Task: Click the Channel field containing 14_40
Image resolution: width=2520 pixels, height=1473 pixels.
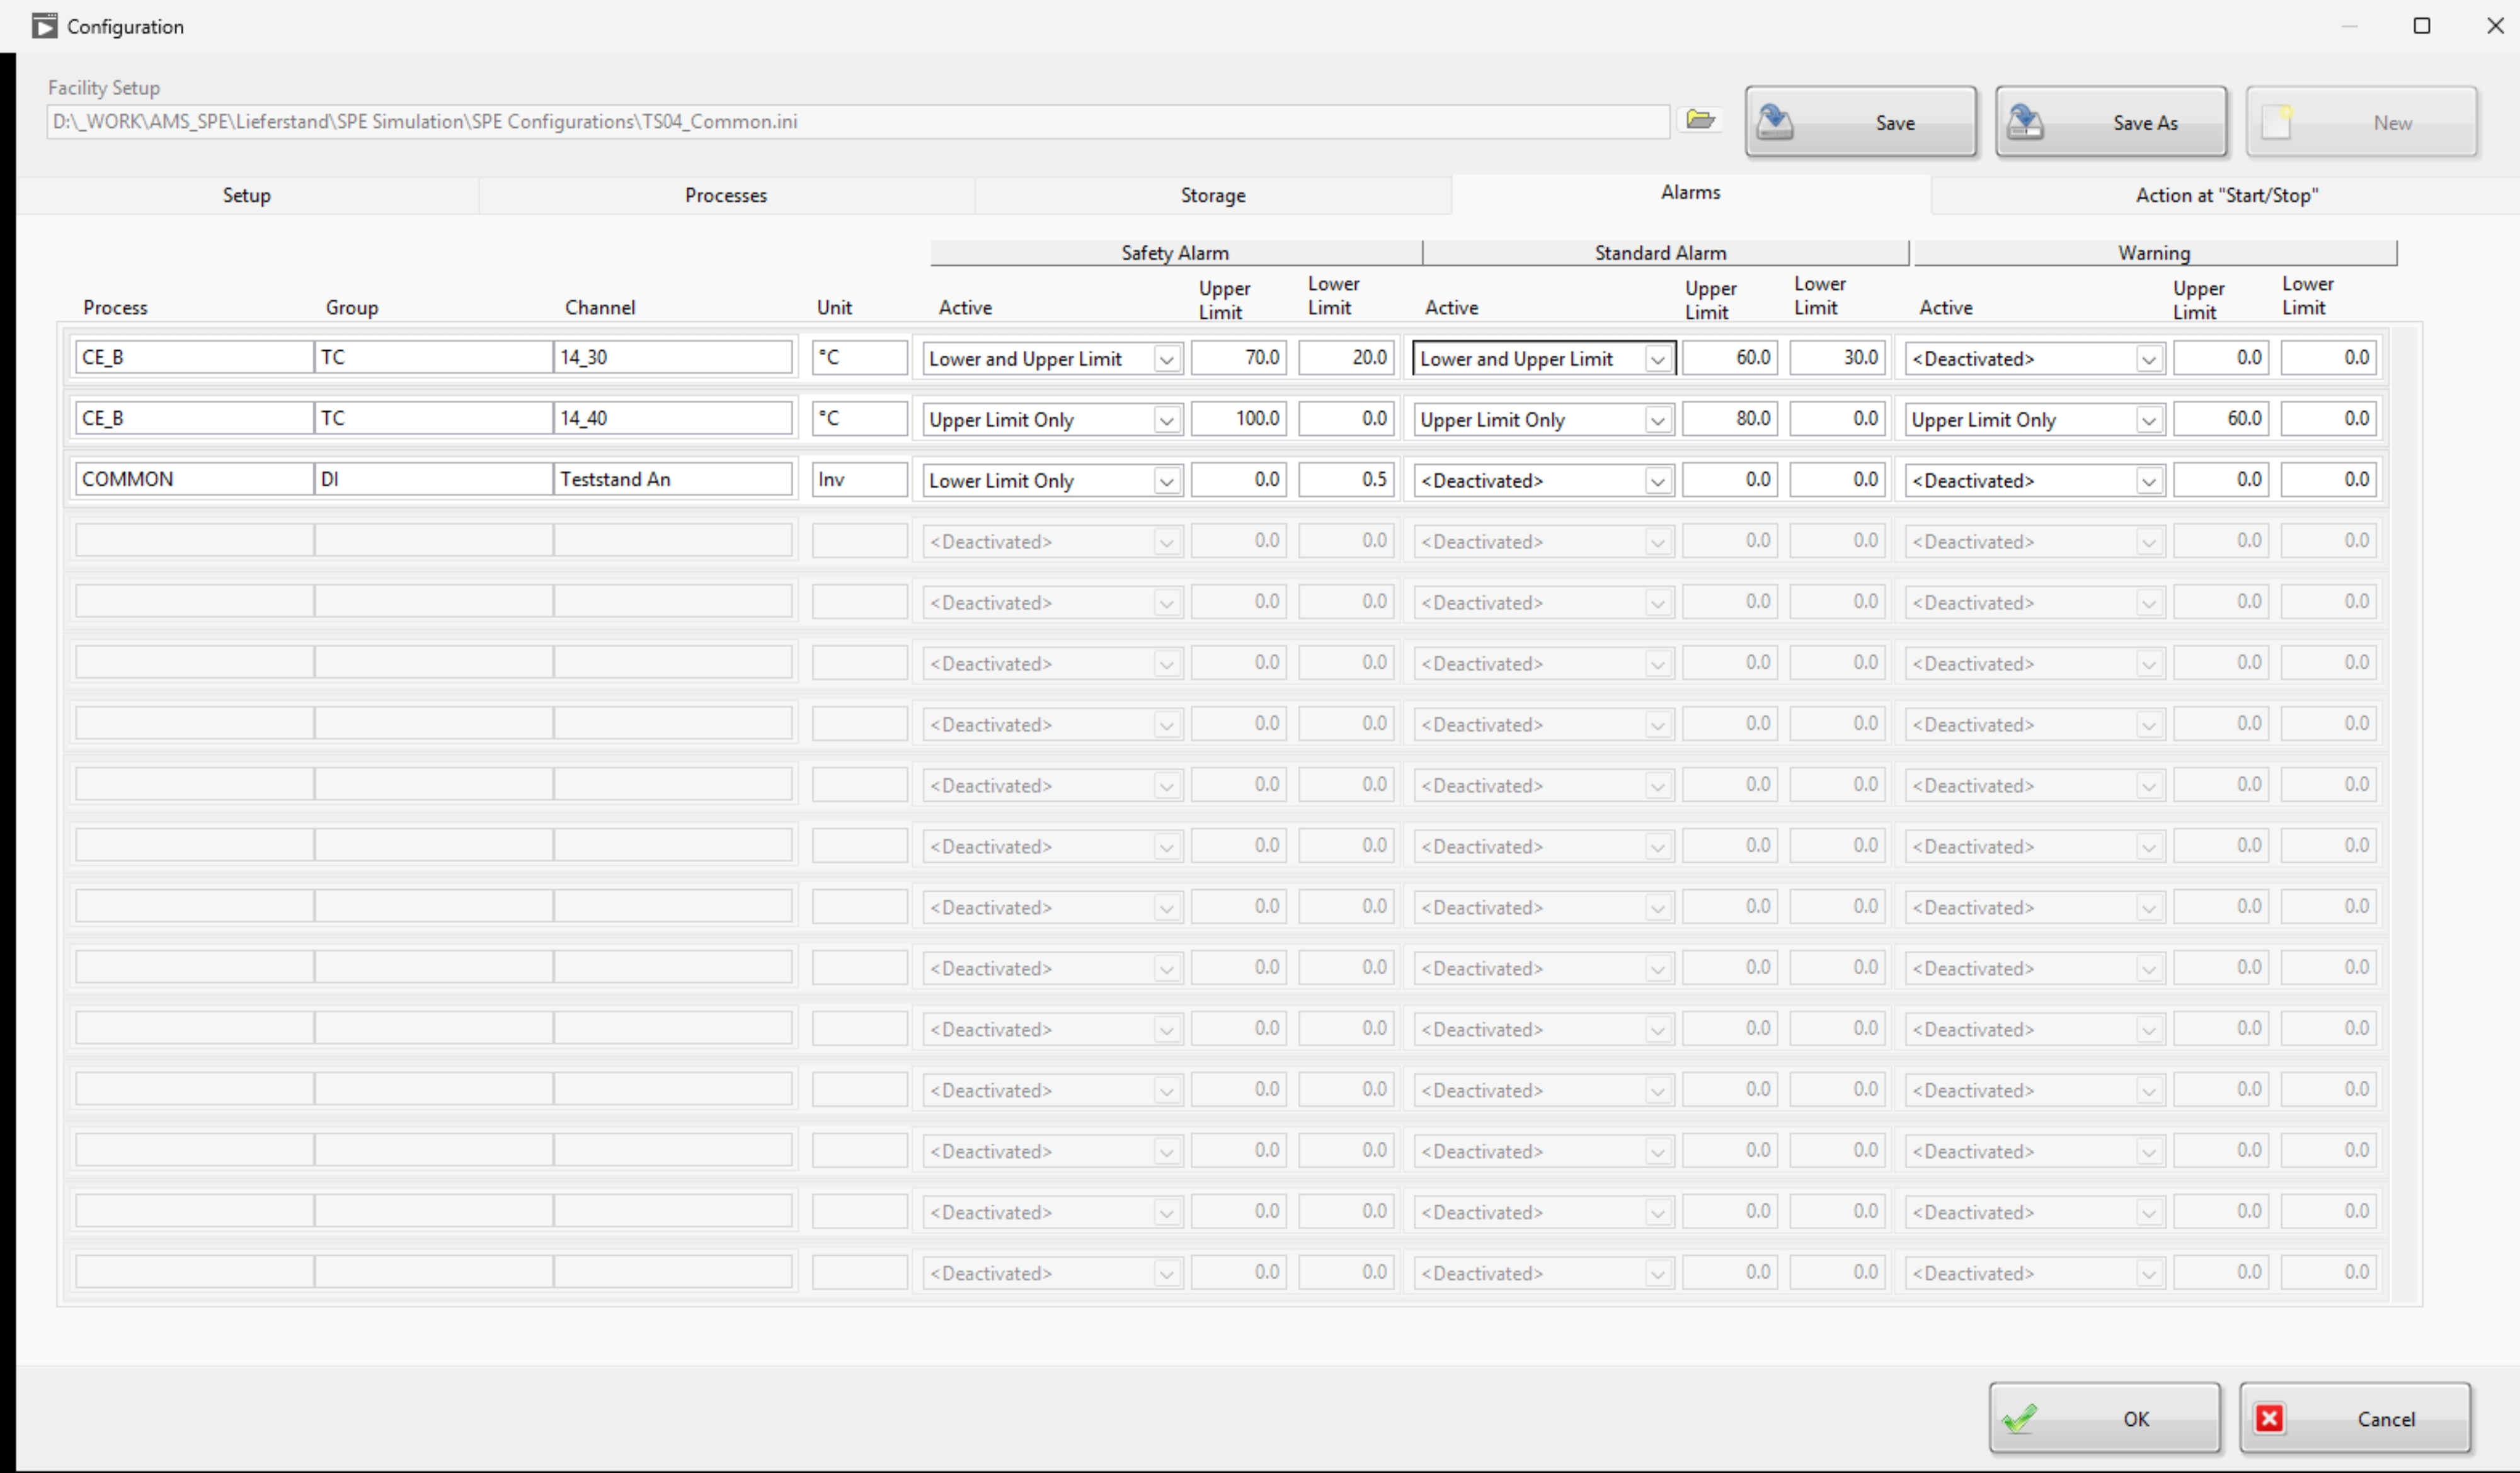Action: click(x=672, y=419)
